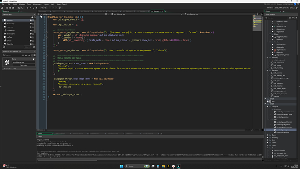The image size is (300, 169).
Task: Start the debugger from the toolbar
Action: (27, 8)
